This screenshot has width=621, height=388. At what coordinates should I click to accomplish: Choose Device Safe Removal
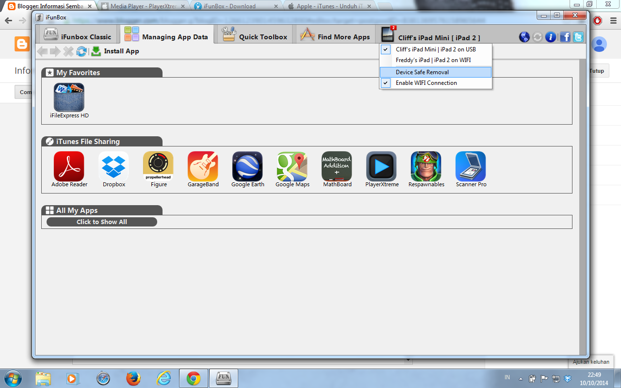(436, 72)
